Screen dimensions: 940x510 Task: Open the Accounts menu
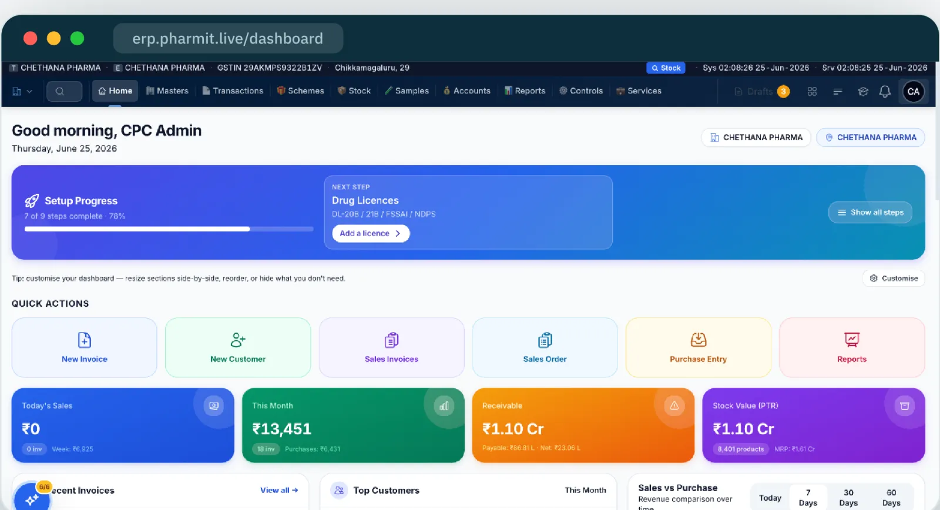click(x=467, y=91)
